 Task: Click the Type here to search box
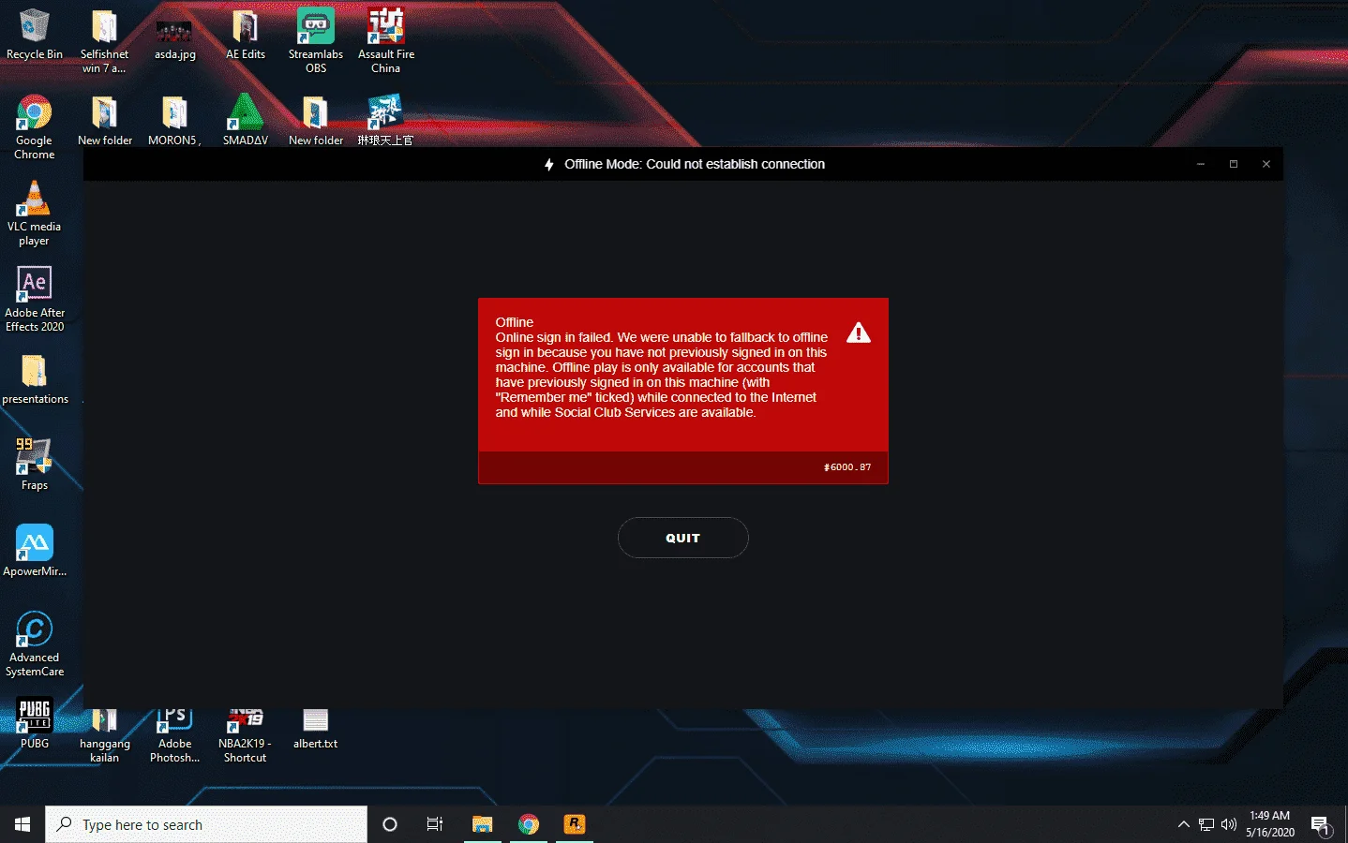206,824
